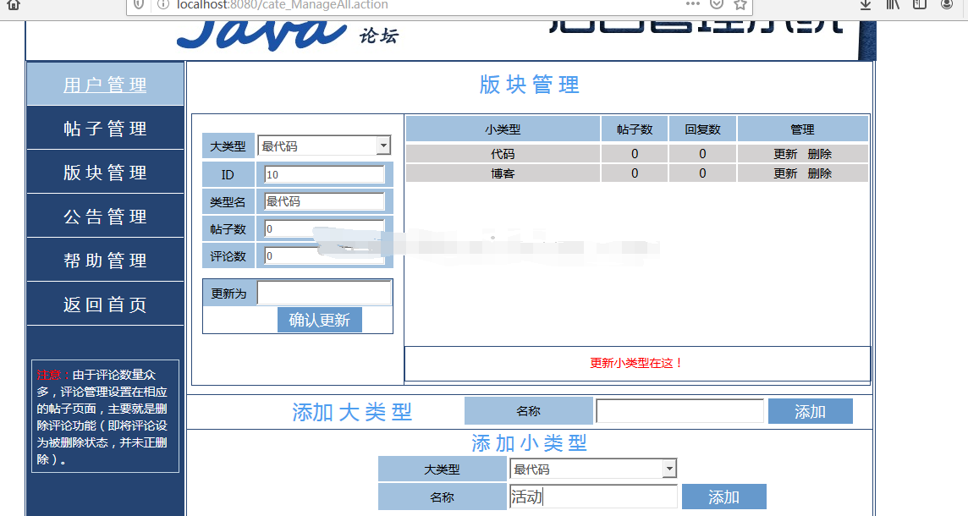Image resolution: width=968 pixels, height=516 pixels.
Task: Click the ID field showing 10
Action: click(x=324, y=174)
